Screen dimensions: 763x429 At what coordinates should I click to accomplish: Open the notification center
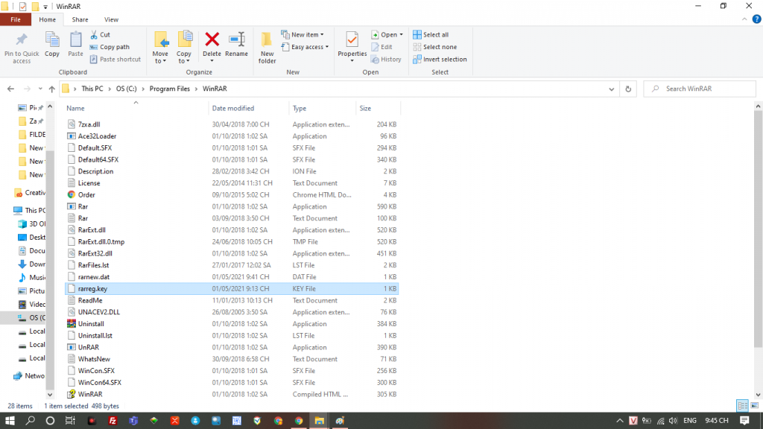pyautogui.click(x=744, y=421)
